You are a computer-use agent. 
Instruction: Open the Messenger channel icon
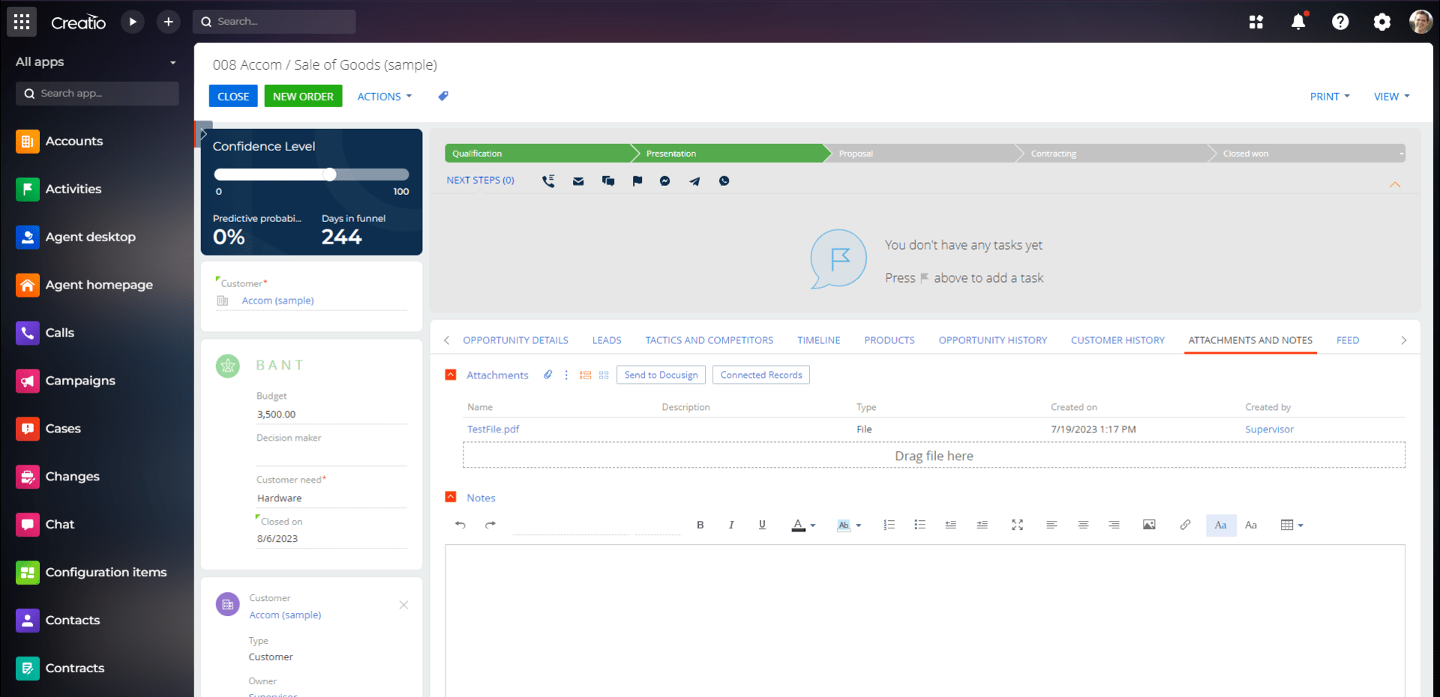pos(664,181)
